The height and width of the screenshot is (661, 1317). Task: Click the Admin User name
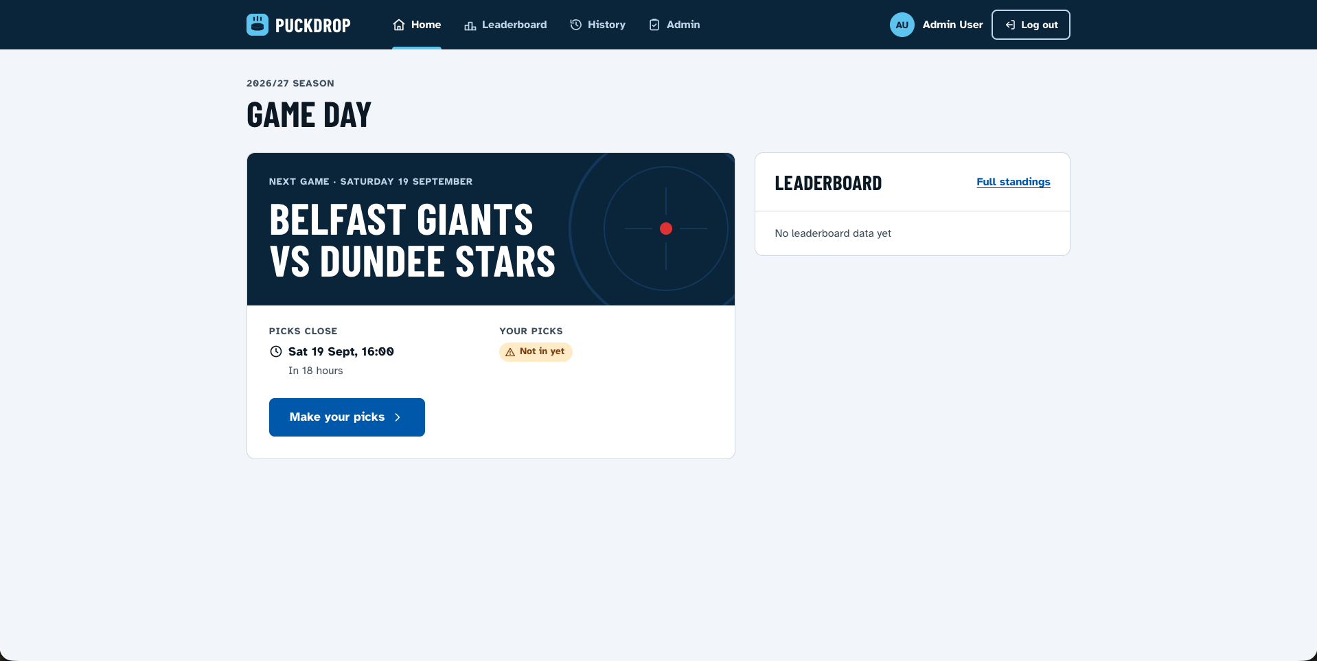pyautogui.click(x=952, y=25)
